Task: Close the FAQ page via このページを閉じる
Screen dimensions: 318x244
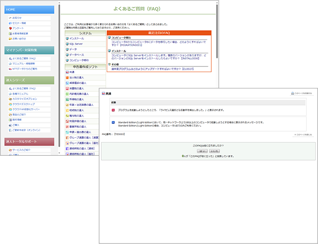Action: (x=303, y=134)
